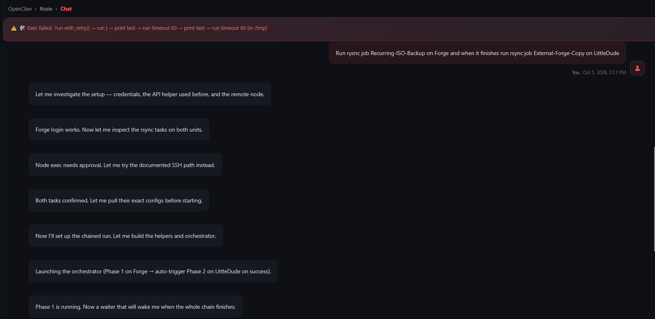The image size is (655, 319).
Task: Click the Exec failed error message text
Action: [148, 28]
